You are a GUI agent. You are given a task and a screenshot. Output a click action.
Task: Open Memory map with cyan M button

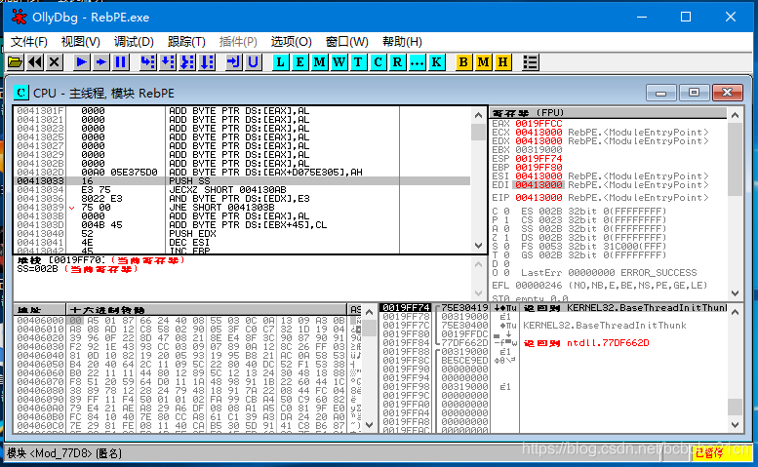point(320,61)
